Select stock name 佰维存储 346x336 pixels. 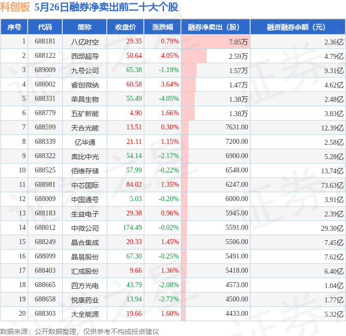coord(85,171)
